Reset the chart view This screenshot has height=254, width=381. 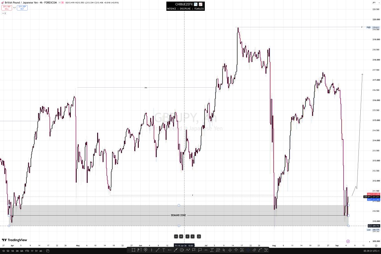point(199,236)
